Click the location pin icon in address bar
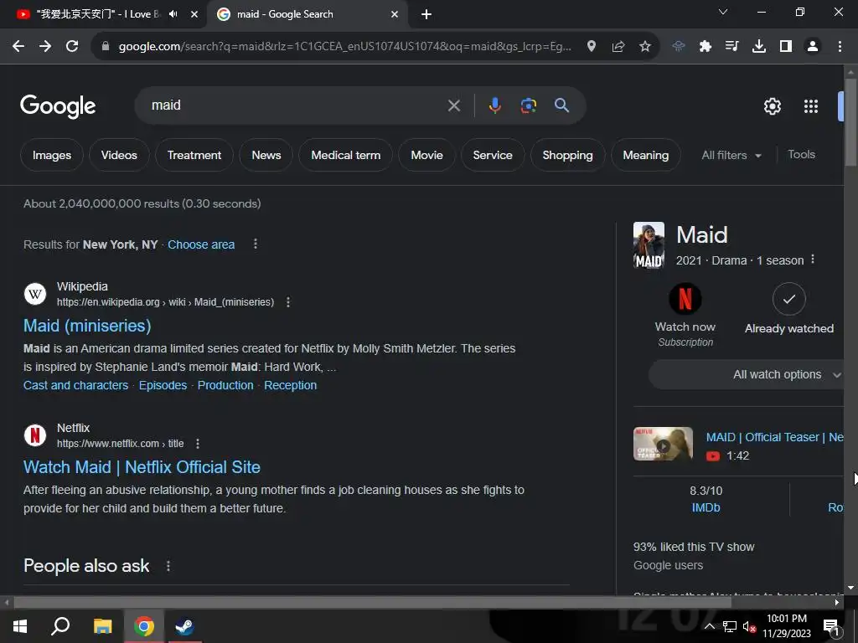Image resolution: width=858 pixels, height=643 pixels. pos(592,47)
